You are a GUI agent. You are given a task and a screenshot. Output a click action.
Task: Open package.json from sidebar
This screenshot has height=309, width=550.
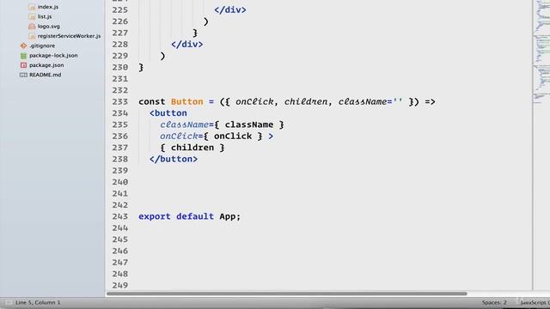coord(46,65)
